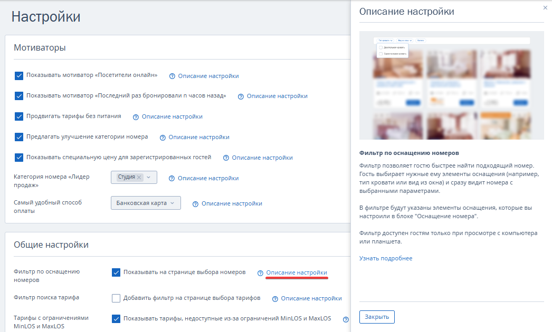Click question icon next to MinLOS and MaxLOS setting
552x332 pixels.
coord(346,319)
